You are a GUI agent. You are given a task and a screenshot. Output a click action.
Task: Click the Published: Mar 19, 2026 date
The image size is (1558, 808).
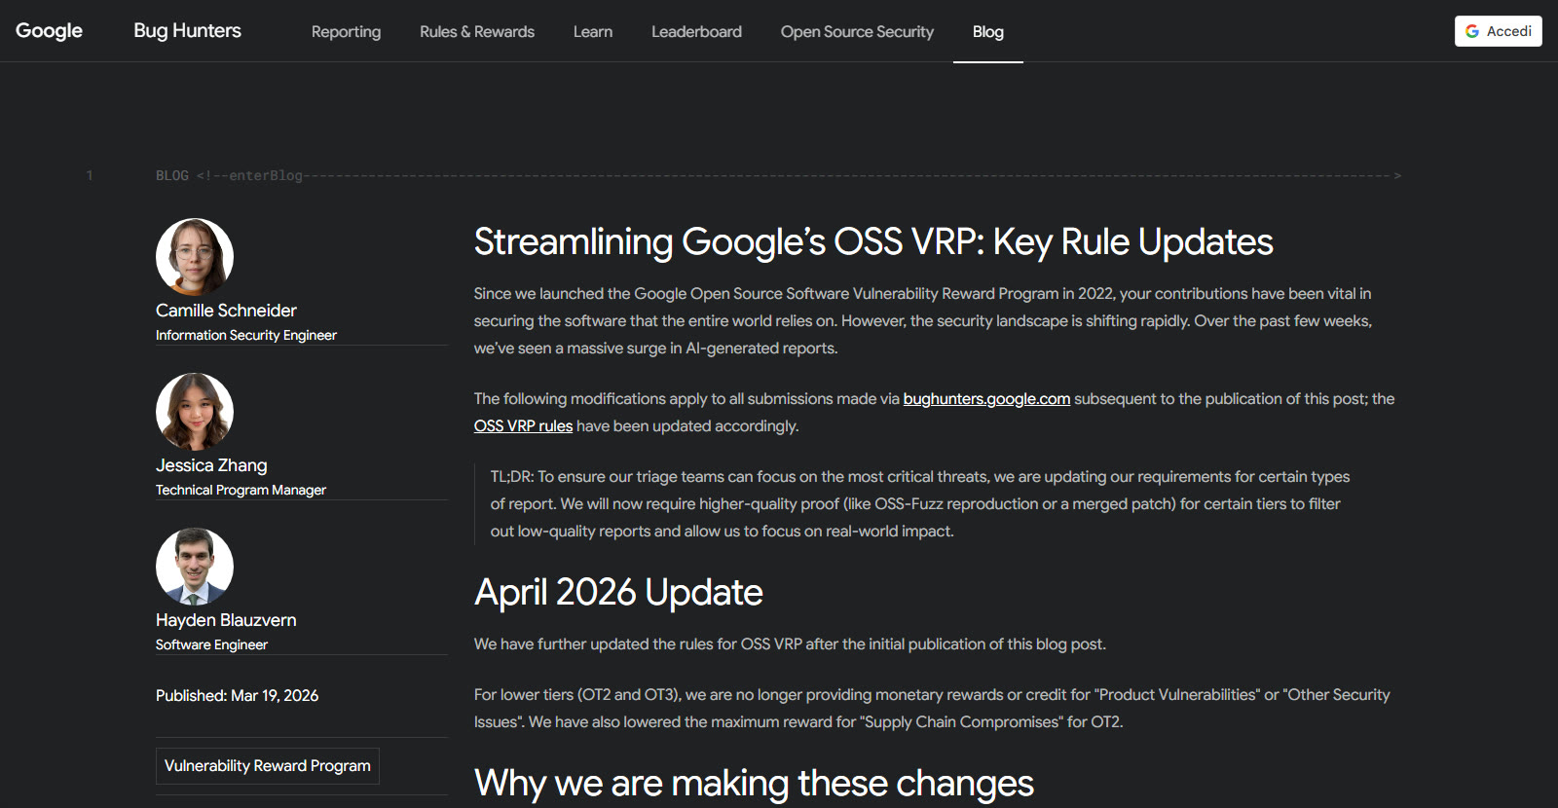click(x=237, y=695)
